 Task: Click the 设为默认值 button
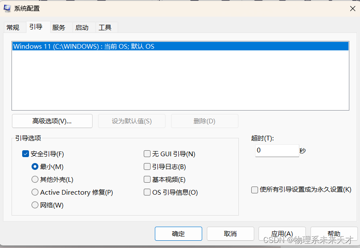[x=131, y=121]
